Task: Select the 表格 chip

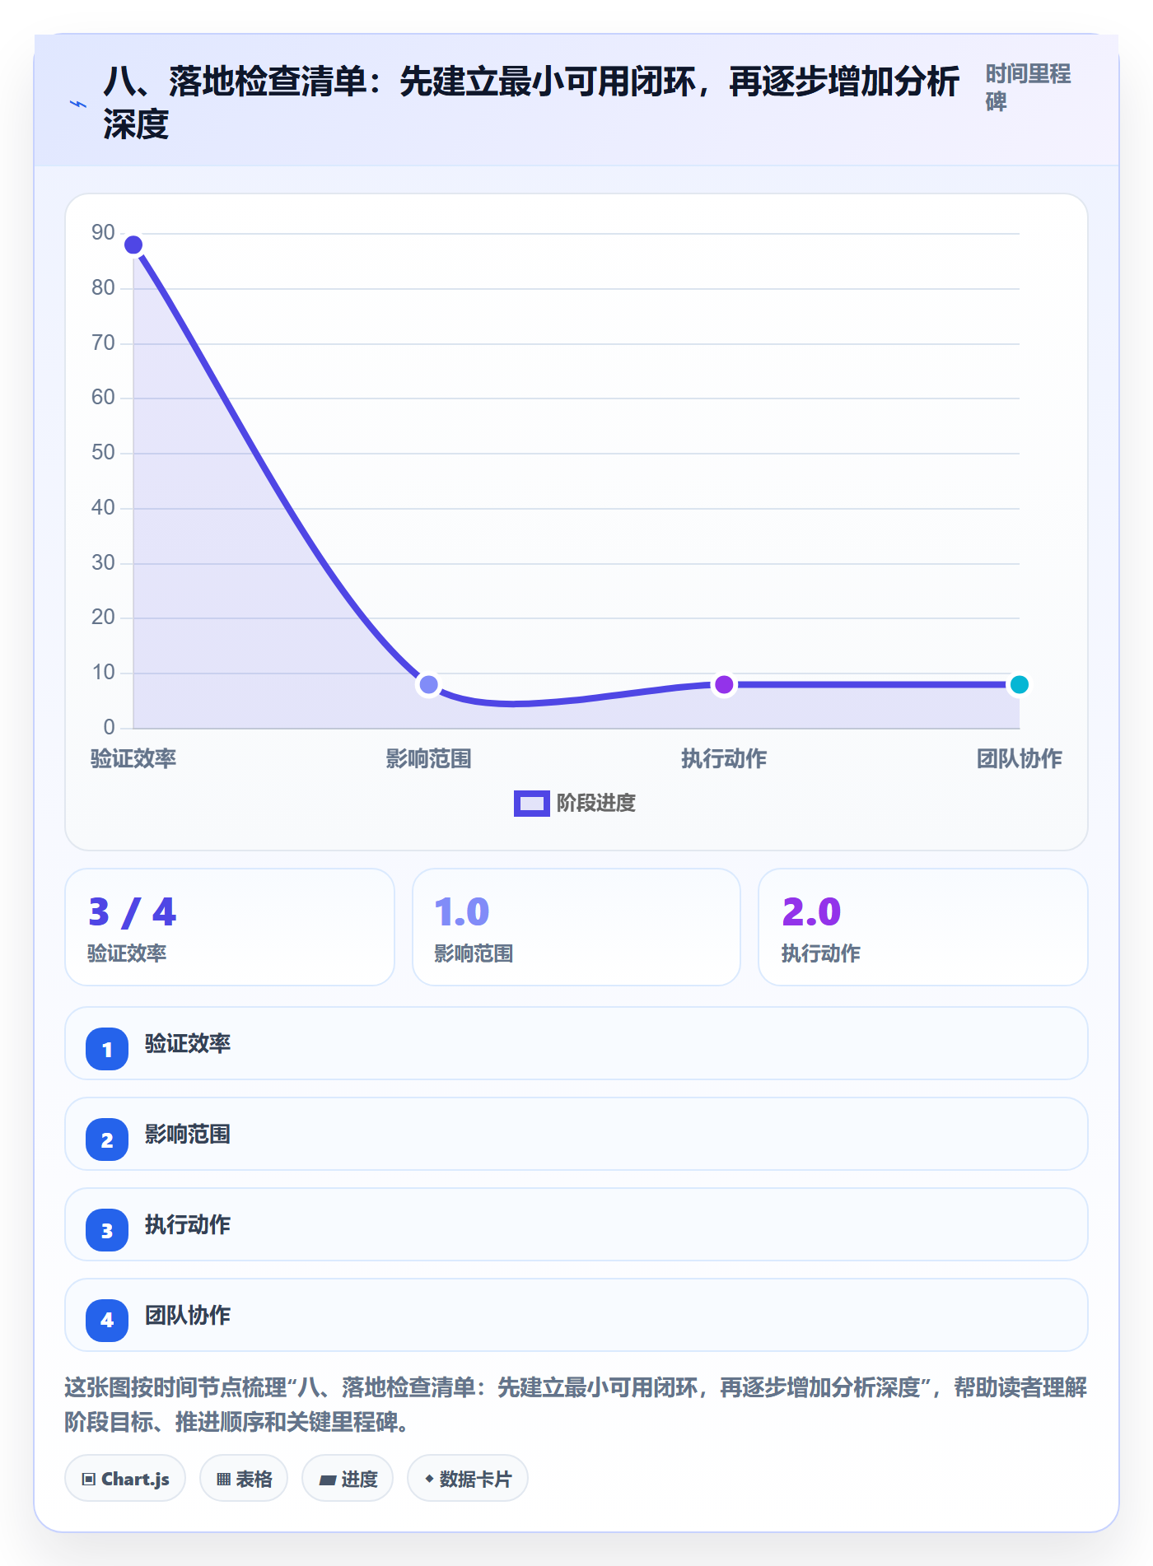Action: coord(244,1479)
